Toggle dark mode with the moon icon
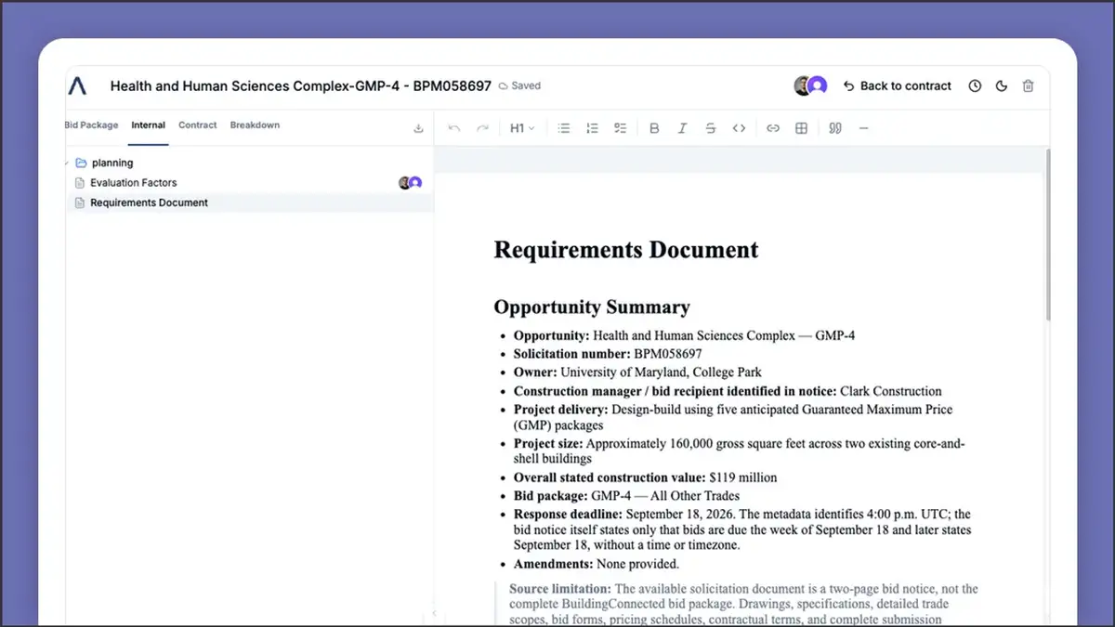Image resolution: width=1115 pixels, height=627 pixels. pyautogui.click(x=1002, y=85)
